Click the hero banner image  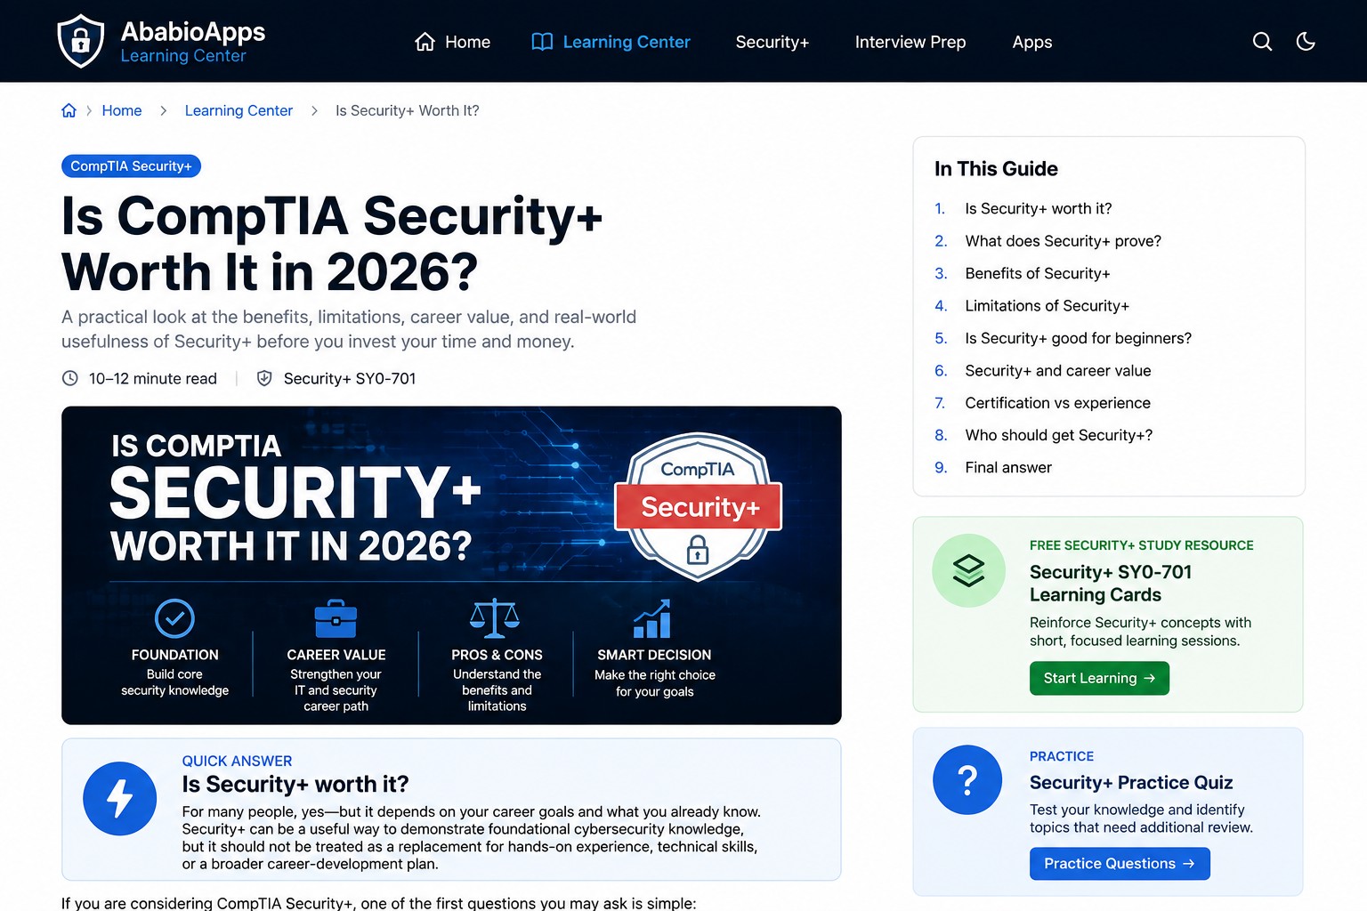coord(451,565)
